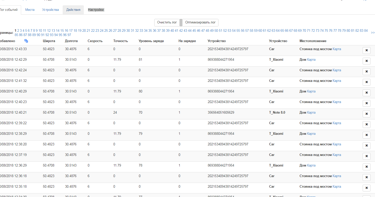Delete the 12:35:18 Car log entry
This screenshot has width=375, height=197.
(x=366, y=188)
